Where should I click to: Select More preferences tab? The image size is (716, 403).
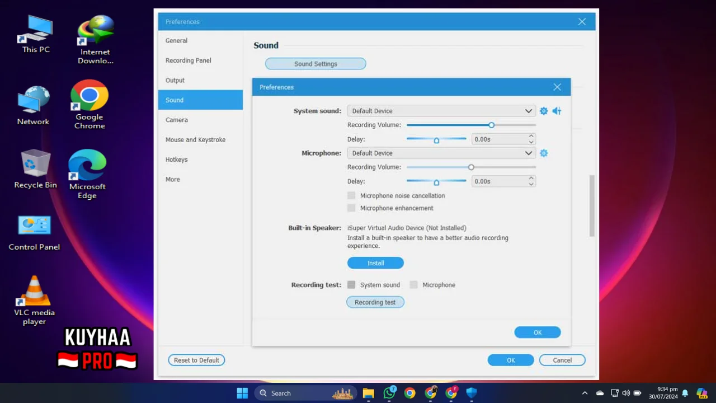(200, 179)
